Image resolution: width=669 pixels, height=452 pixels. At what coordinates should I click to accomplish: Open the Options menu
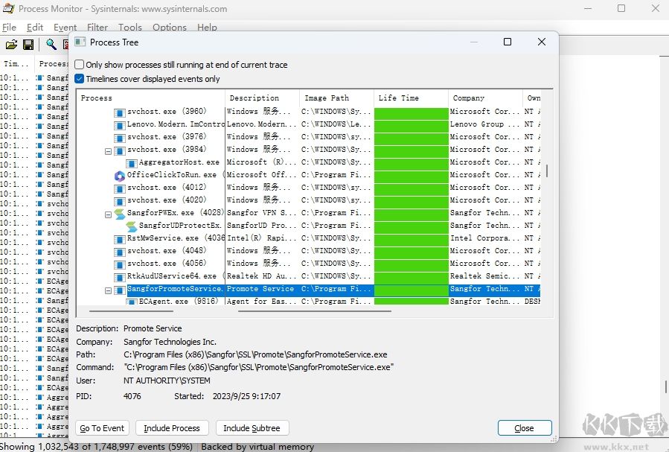[170, 28]
